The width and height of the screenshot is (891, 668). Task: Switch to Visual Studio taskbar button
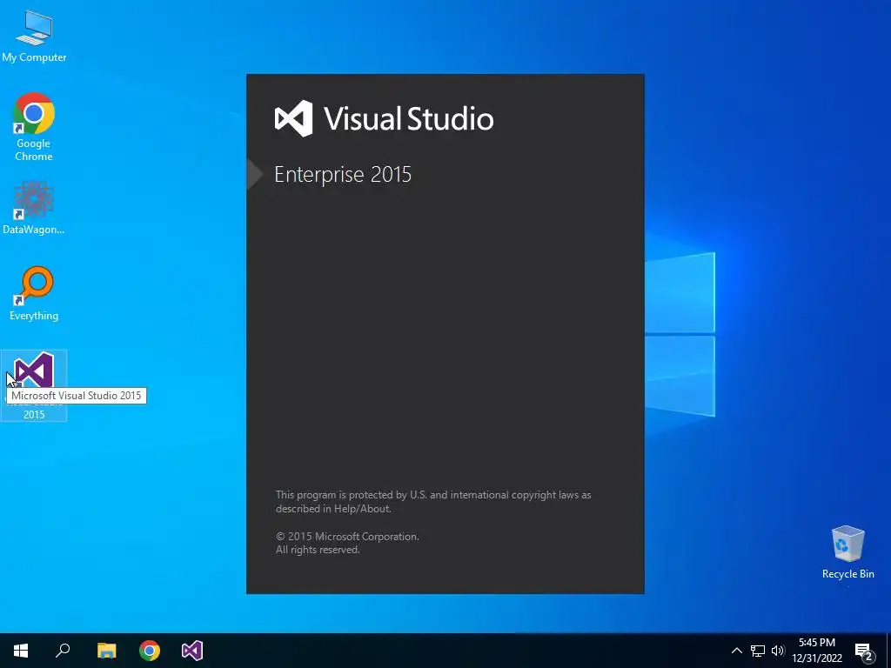click(192, 651)
